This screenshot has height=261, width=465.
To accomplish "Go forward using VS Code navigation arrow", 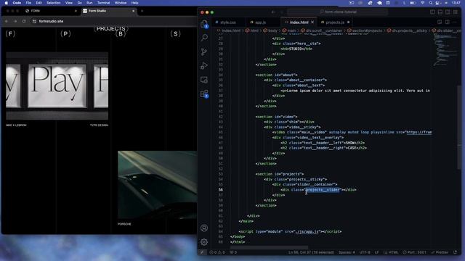I will (281, 12).
